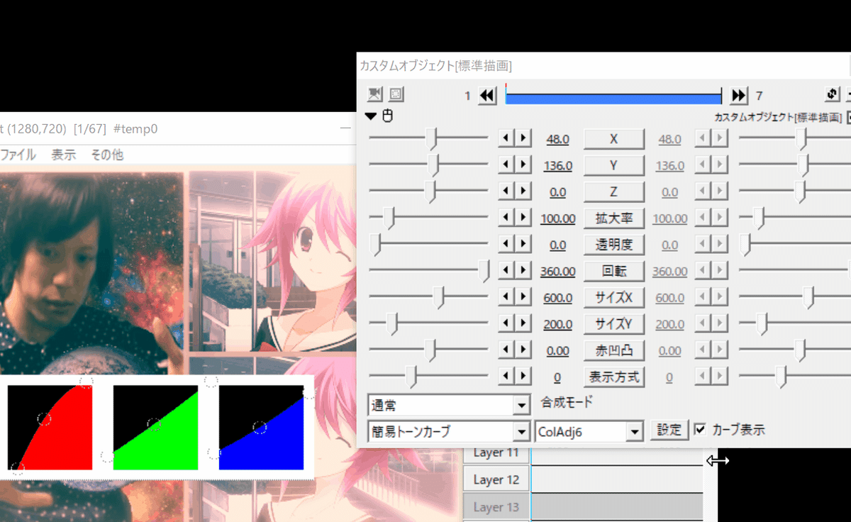Increase X with its right arrow
851x522 pixels.
(x=523, y=138)
